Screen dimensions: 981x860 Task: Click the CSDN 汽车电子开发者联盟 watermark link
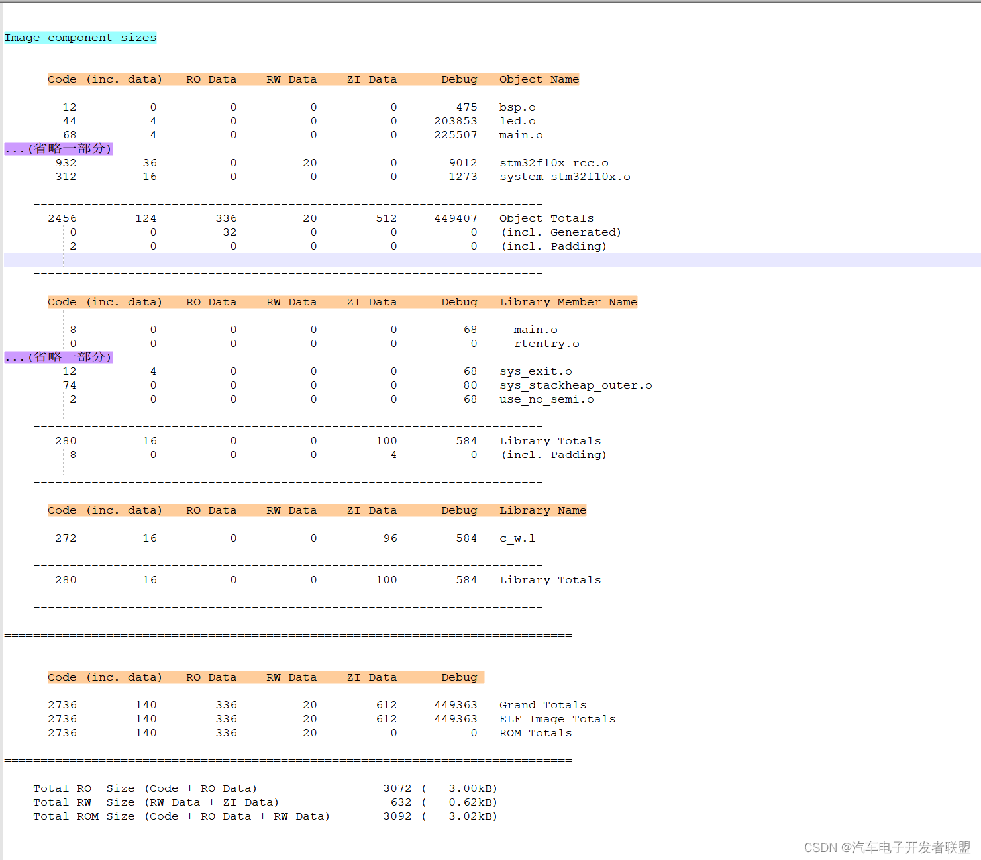click(888, 847)
